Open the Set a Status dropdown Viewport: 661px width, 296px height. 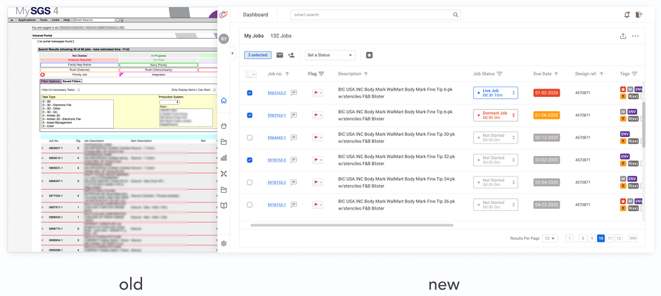[x=330, y=56]
